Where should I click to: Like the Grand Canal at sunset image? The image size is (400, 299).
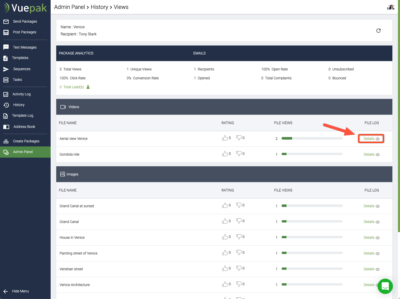(225, 205)
